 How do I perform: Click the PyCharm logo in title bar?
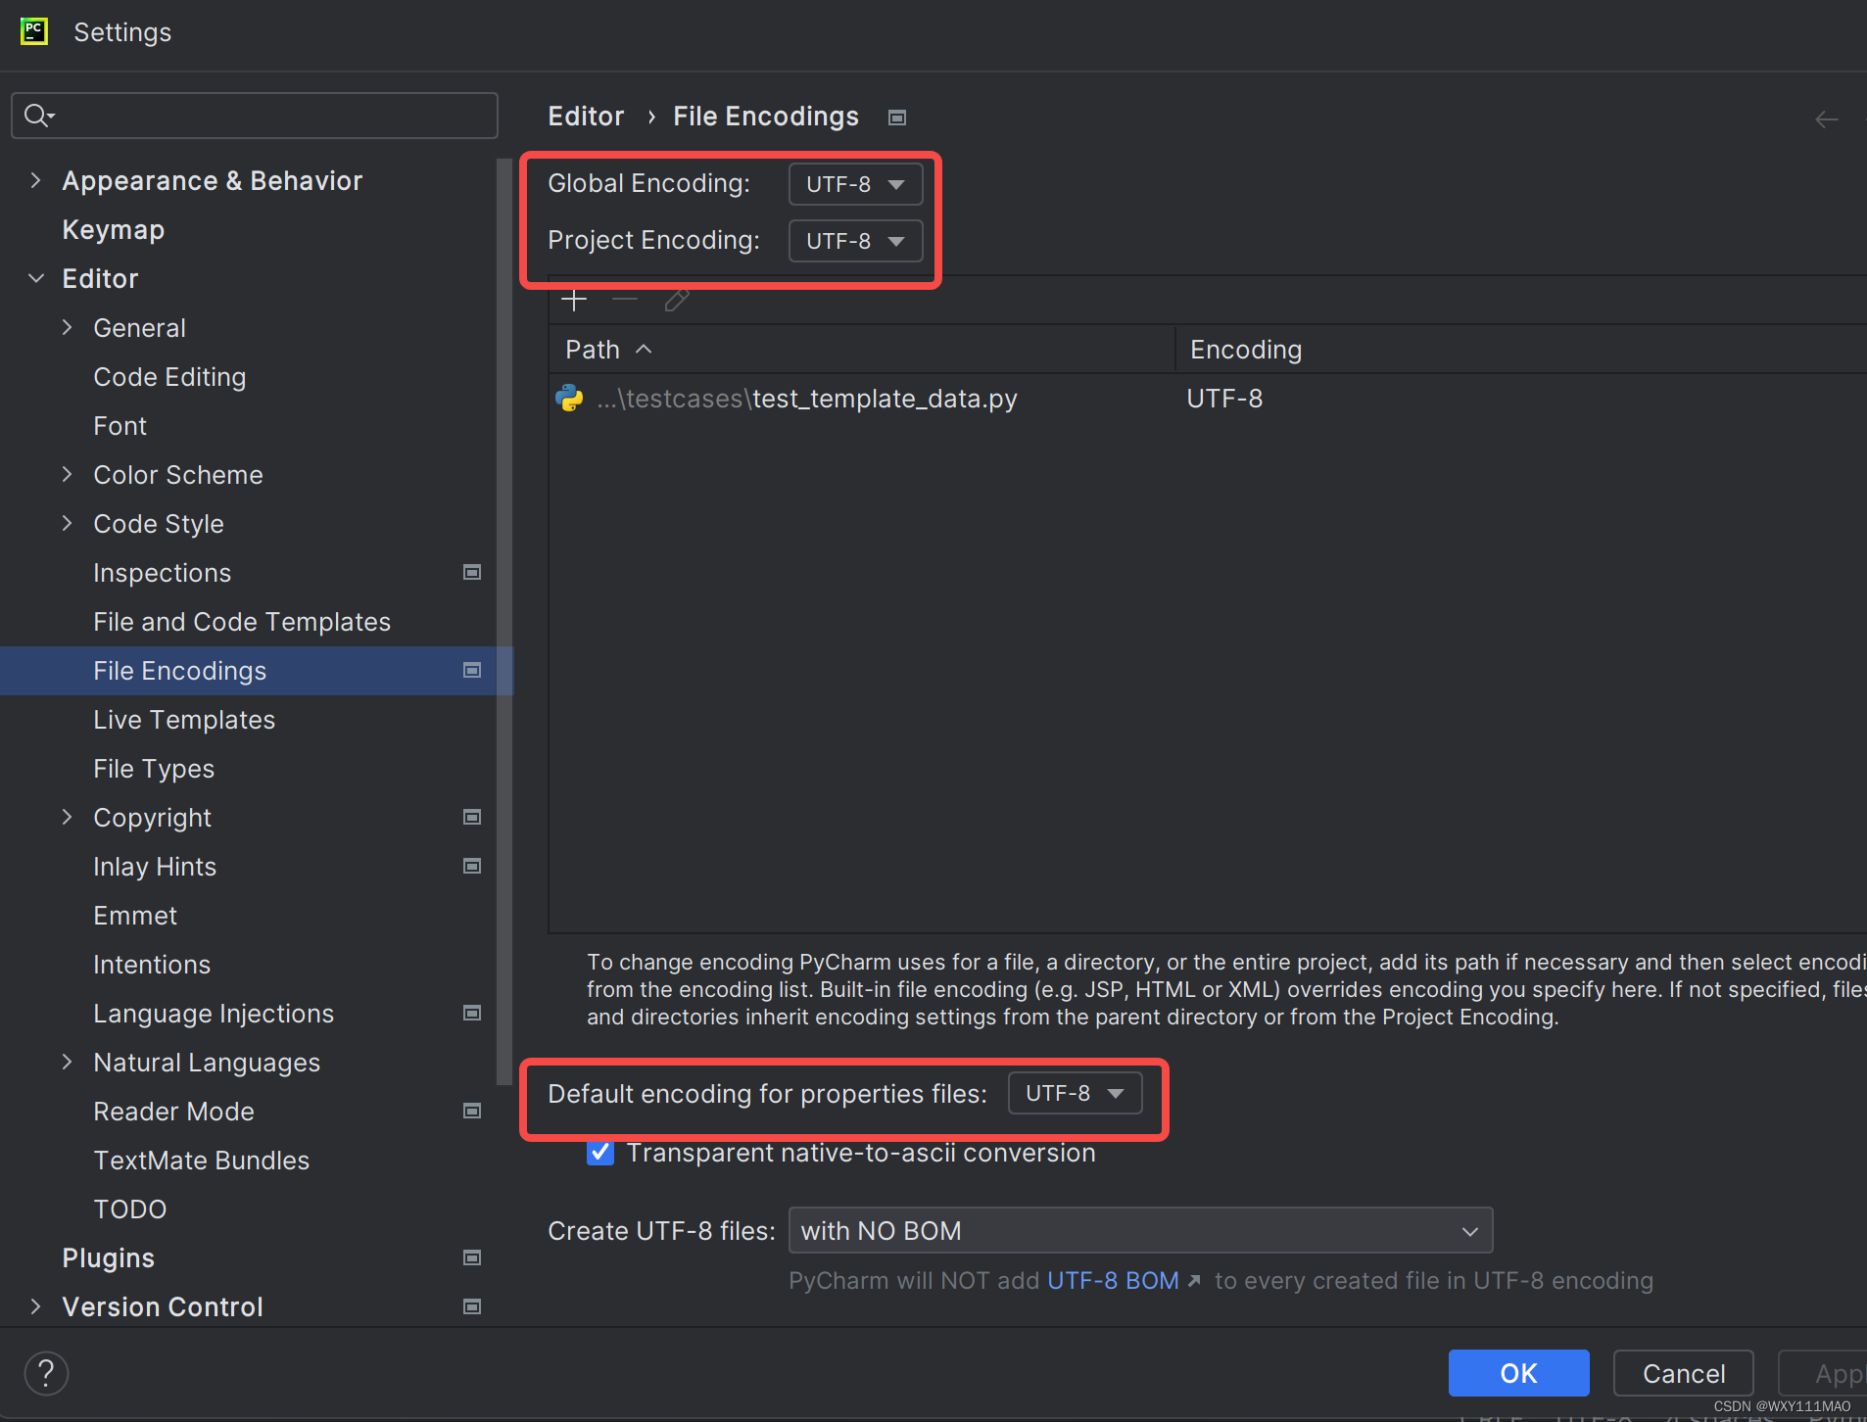34,31
